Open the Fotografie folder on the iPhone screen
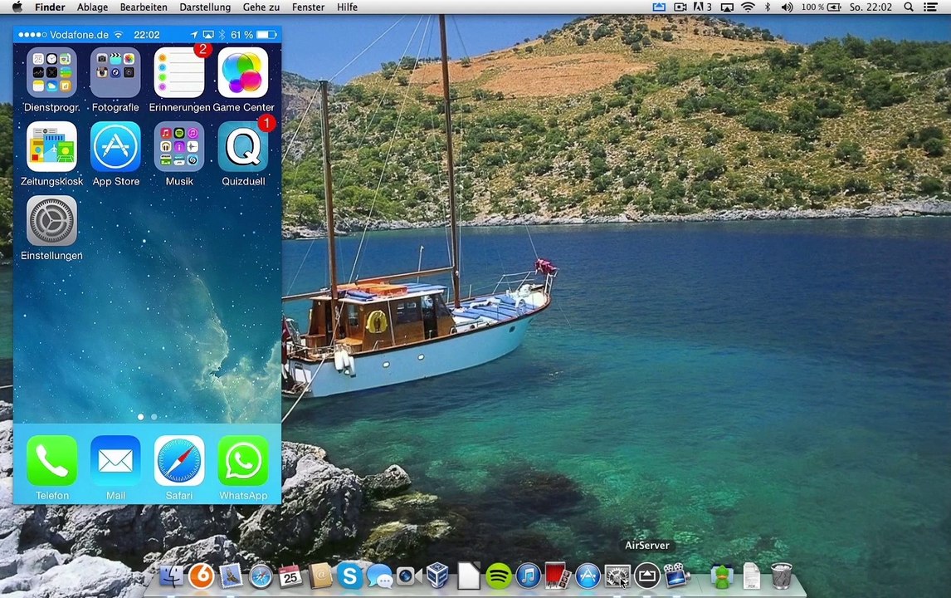The height and width of the screenshot is (598, 951). point(115,72)
